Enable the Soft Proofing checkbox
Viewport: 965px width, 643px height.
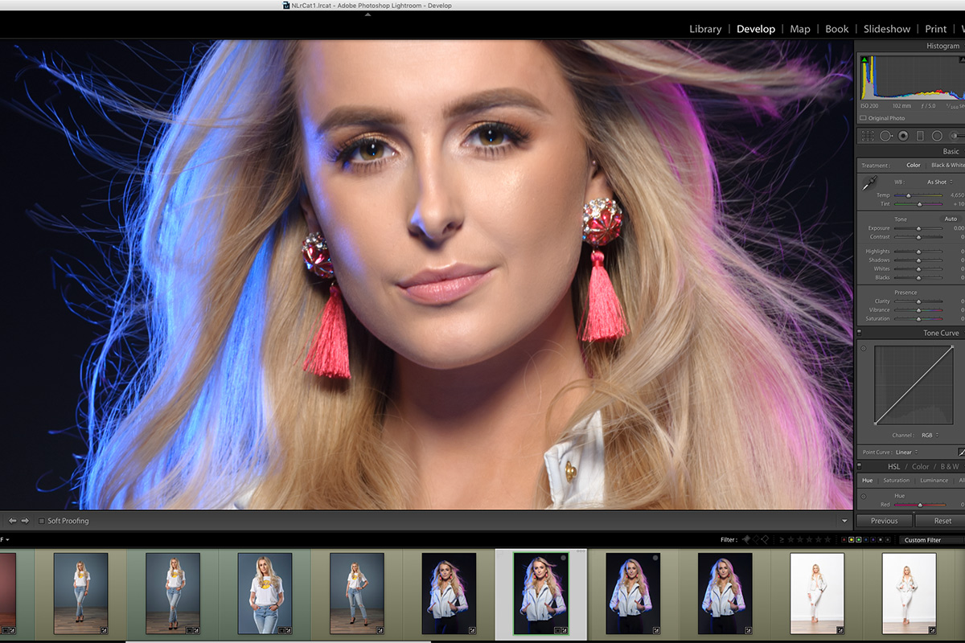[42, 521]
